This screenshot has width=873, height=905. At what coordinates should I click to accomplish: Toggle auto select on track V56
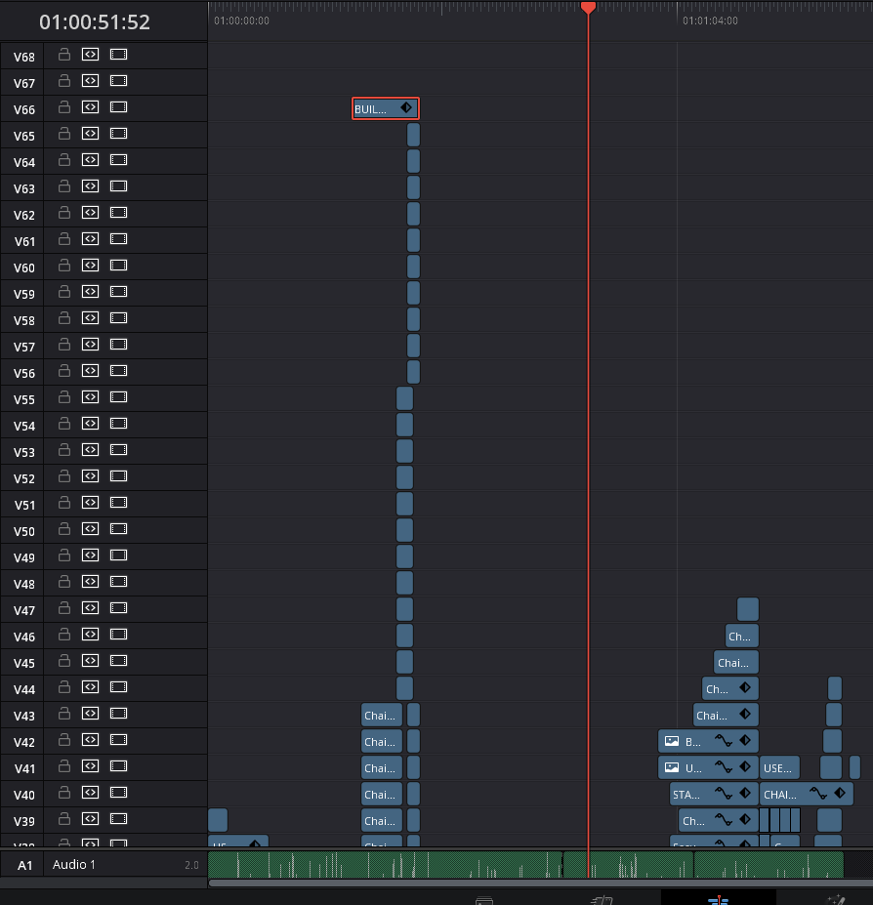point(90,371)
